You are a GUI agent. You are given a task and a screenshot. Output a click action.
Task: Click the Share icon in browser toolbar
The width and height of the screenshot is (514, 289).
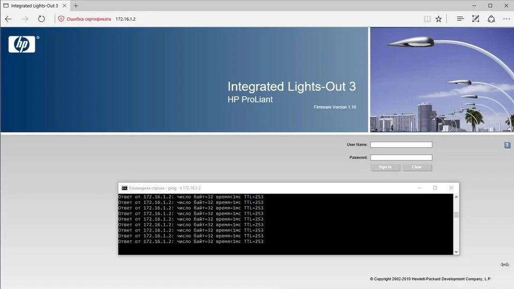[491, 19]
